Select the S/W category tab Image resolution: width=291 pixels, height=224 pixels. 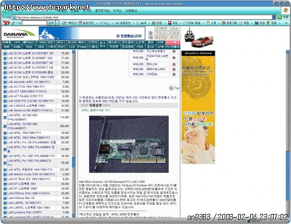tap(161, 47)
